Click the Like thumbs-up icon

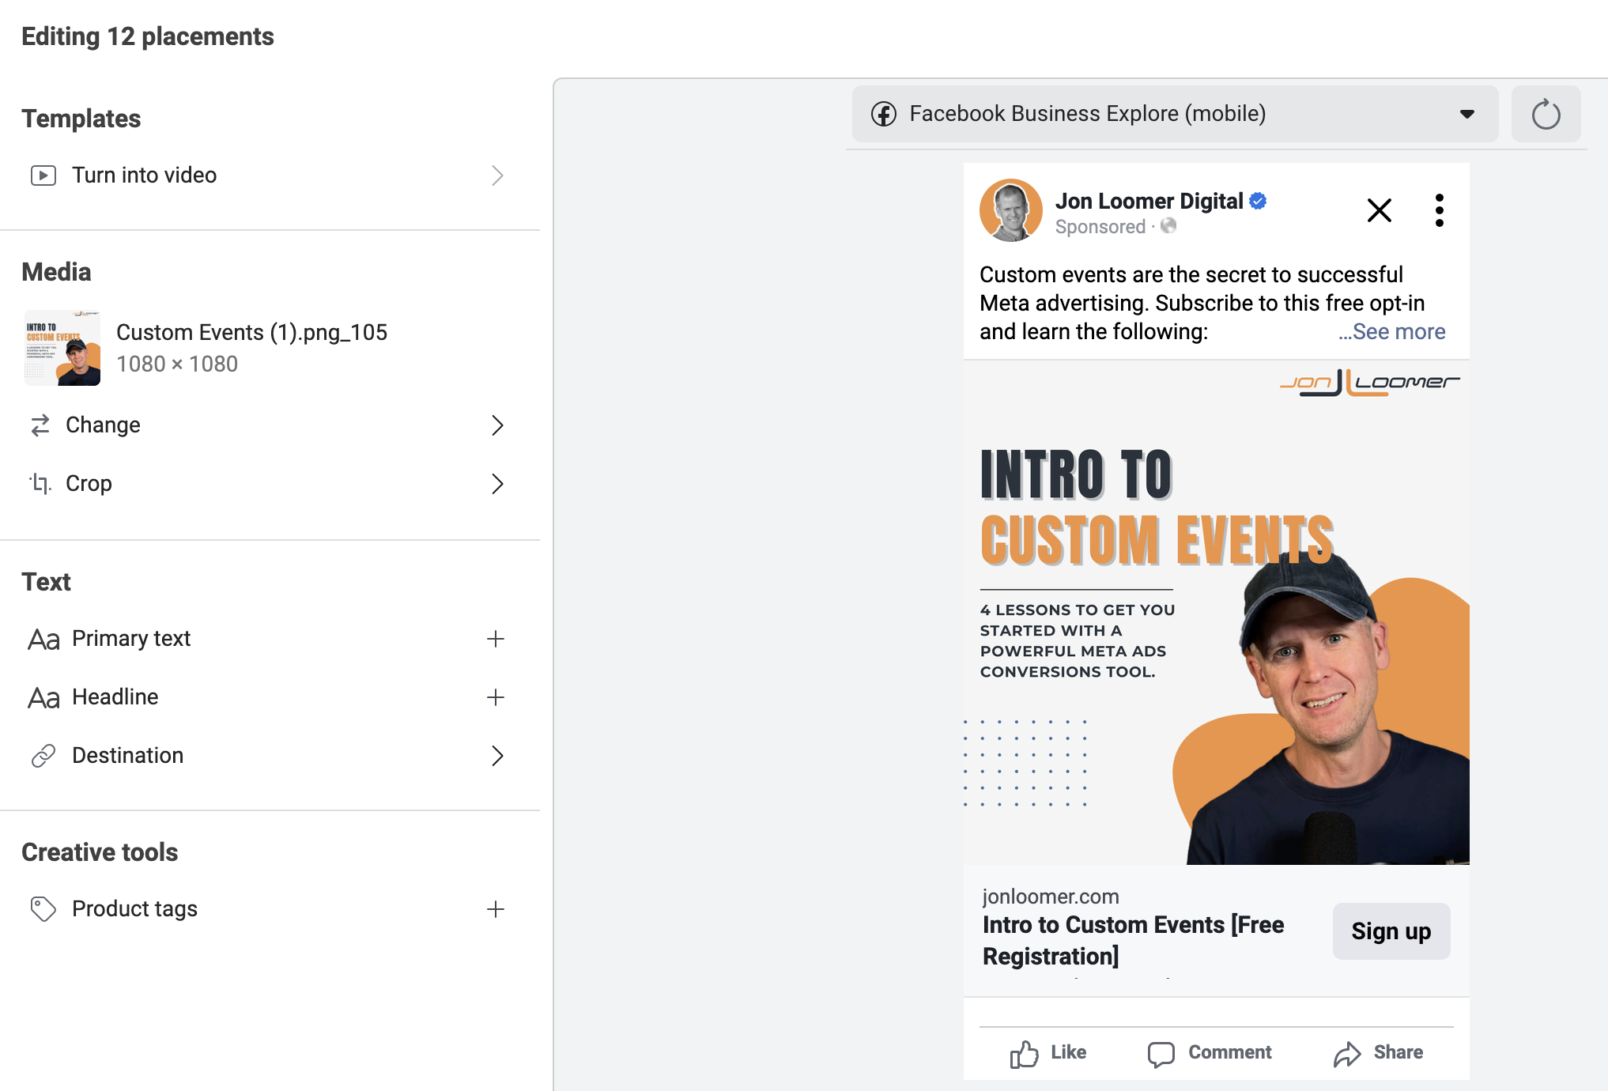[x=1025, y=1052]
